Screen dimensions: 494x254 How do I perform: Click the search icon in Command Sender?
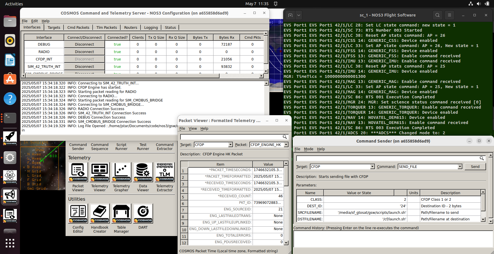(481, 158)
